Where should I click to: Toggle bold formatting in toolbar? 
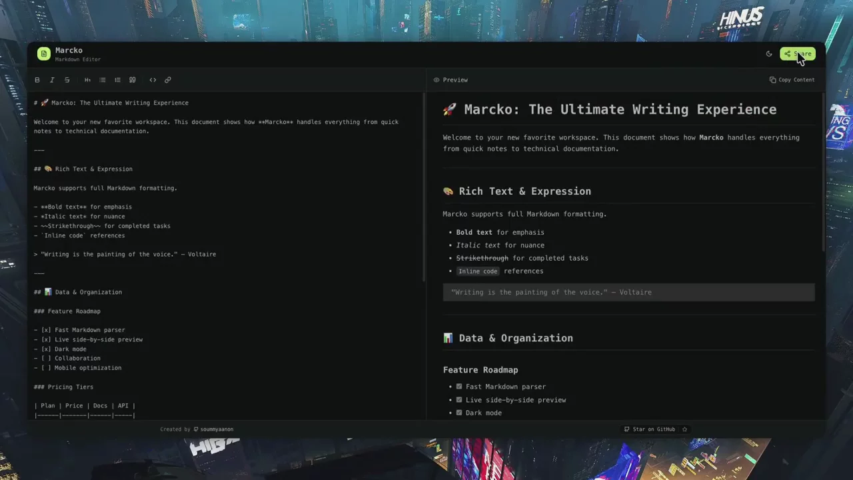37,80
